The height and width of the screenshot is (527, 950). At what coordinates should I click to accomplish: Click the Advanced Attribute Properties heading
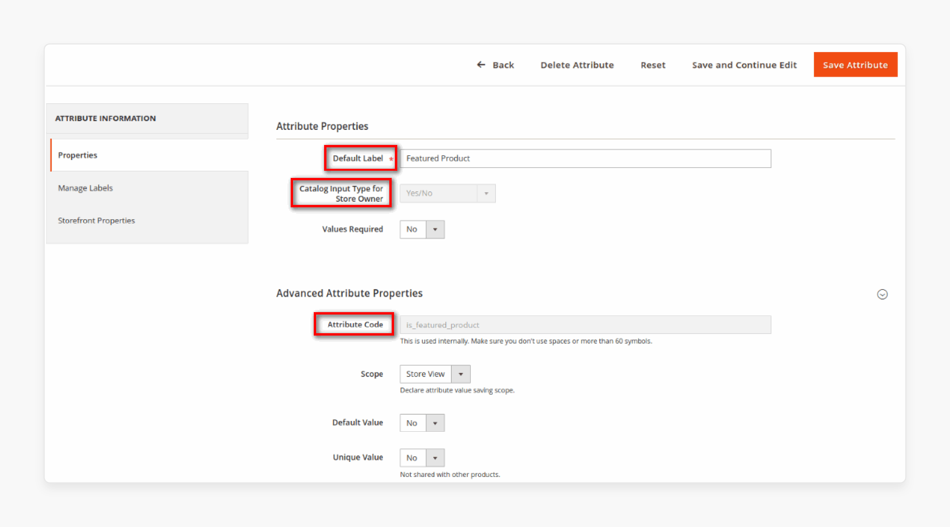pyautogui.click(x=349, y=293)
